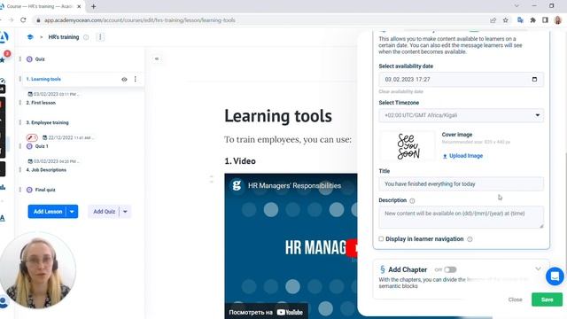Click the block drag handle beside the video
Image resolution: width=567 pixels, height=319 pixels.
(211, 179)
